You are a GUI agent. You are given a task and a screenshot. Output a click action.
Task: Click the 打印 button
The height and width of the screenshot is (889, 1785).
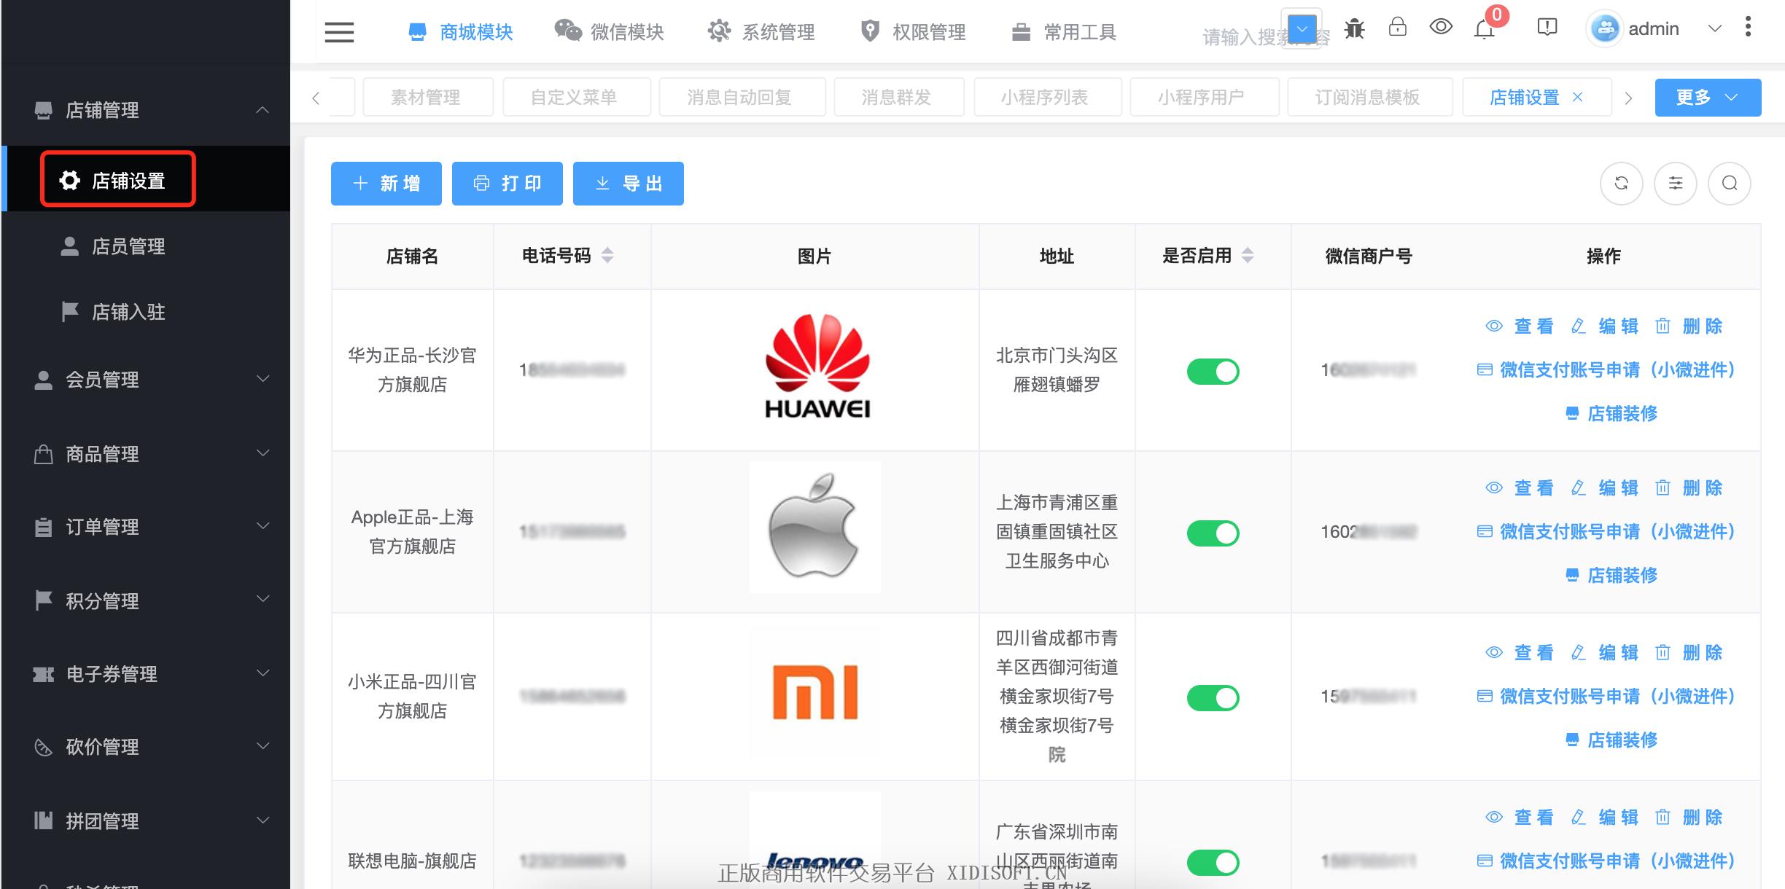point(507,184)
